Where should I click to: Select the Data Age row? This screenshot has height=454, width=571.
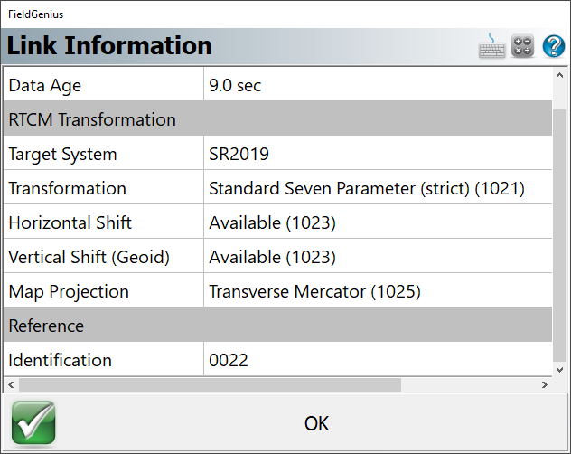click(278, 85)
